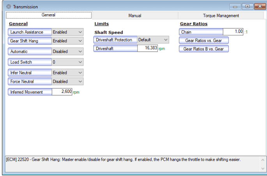
Task: Click the Load Switch label button
Action: (x=30, y=62)
